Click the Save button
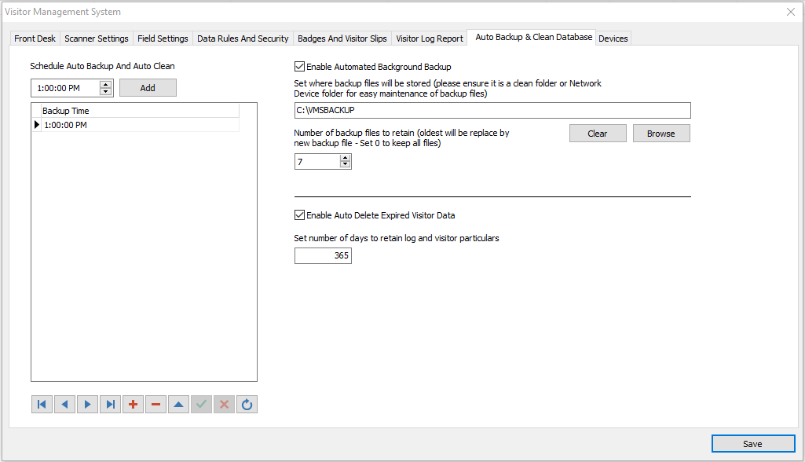The width and height of the screenshot is (805, 462). (x=752, y=444)
